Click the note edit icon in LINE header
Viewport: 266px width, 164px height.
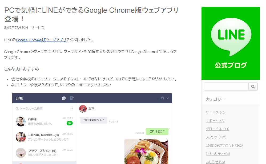click(72, 98)
